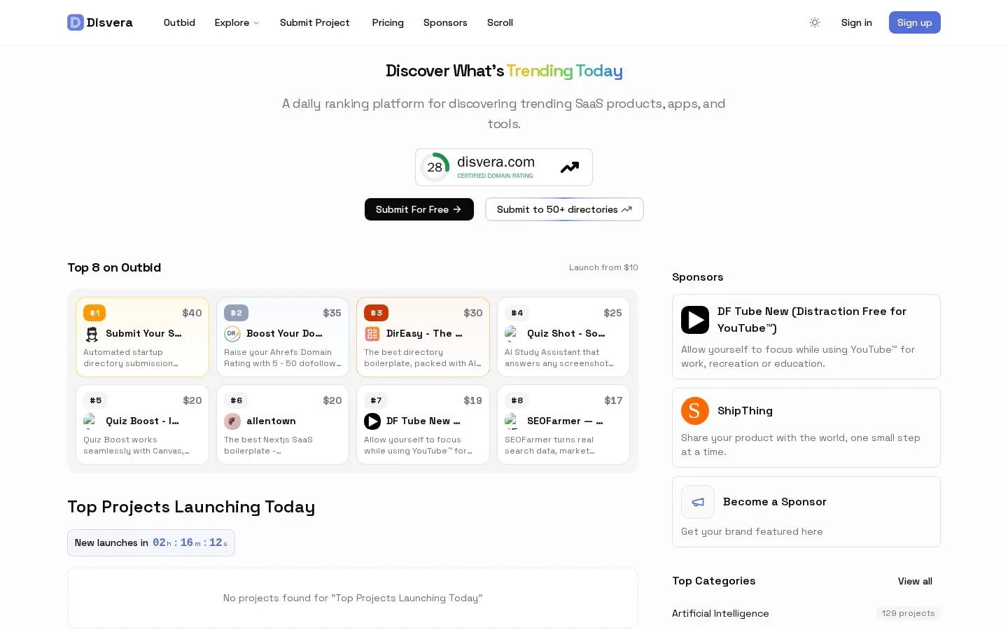Click the Sign up button
This screenshot has width=1008, height=630.
tap(914, 22)
